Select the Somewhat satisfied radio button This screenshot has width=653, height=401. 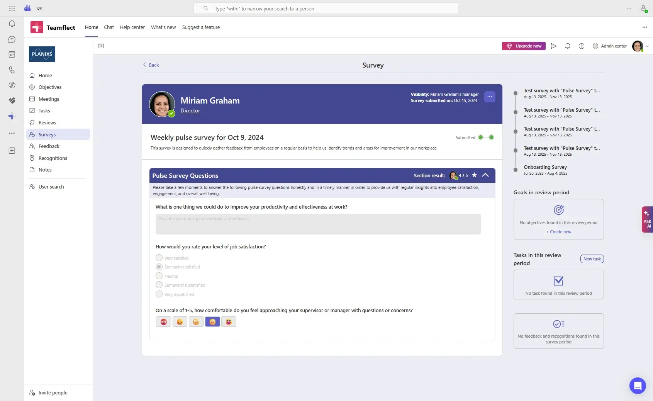coord(159,267)
